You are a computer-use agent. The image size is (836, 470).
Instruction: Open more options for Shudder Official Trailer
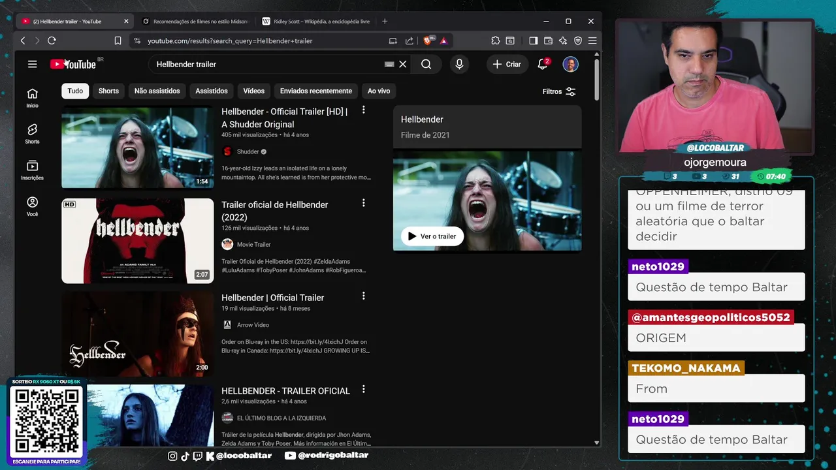coord(364,110)
